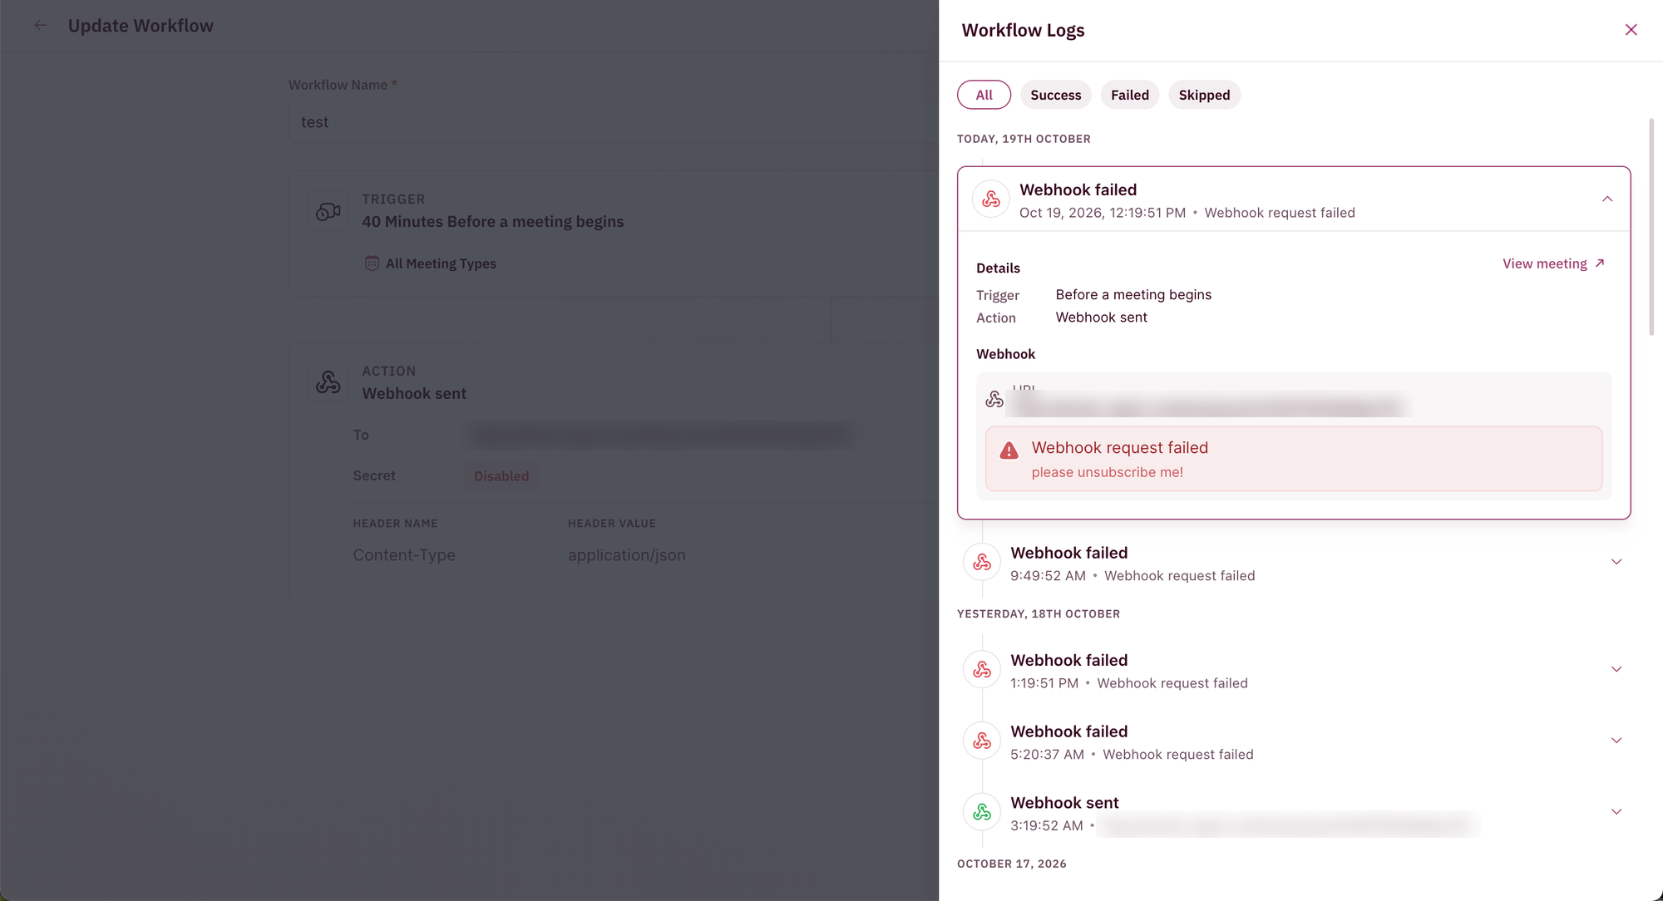Expand the 3:19:52 AM Webhook sent entry
The width and height of the screenshot is (1663, 901).
[1616, 812]
